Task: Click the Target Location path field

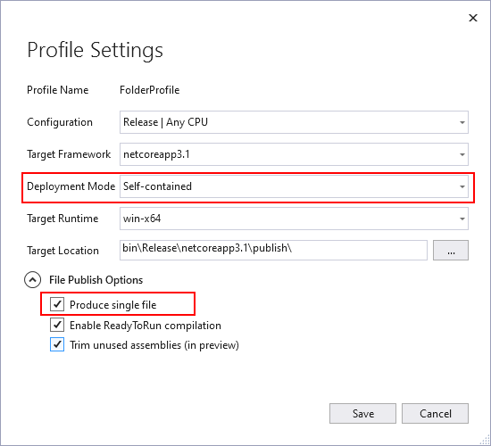Action: point(273,251)
